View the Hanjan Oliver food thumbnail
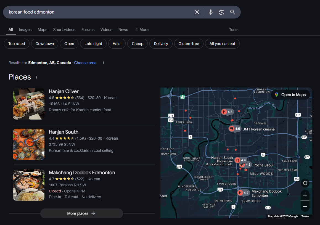Screen dimensions: 320x225 coord(29,104)
